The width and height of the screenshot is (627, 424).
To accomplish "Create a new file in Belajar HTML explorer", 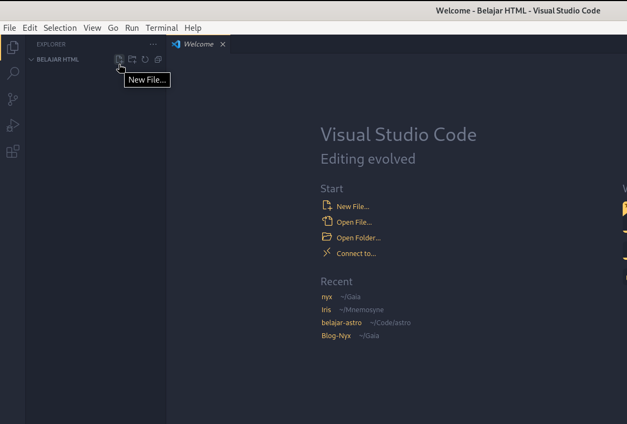I will coord(119,59).
